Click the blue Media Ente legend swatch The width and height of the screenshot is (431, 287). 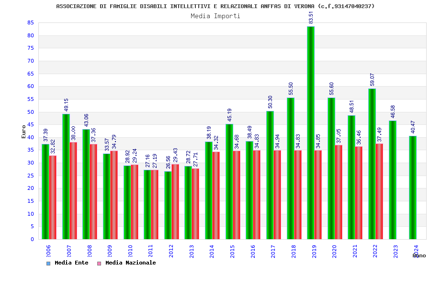click(x=48, y=264)
